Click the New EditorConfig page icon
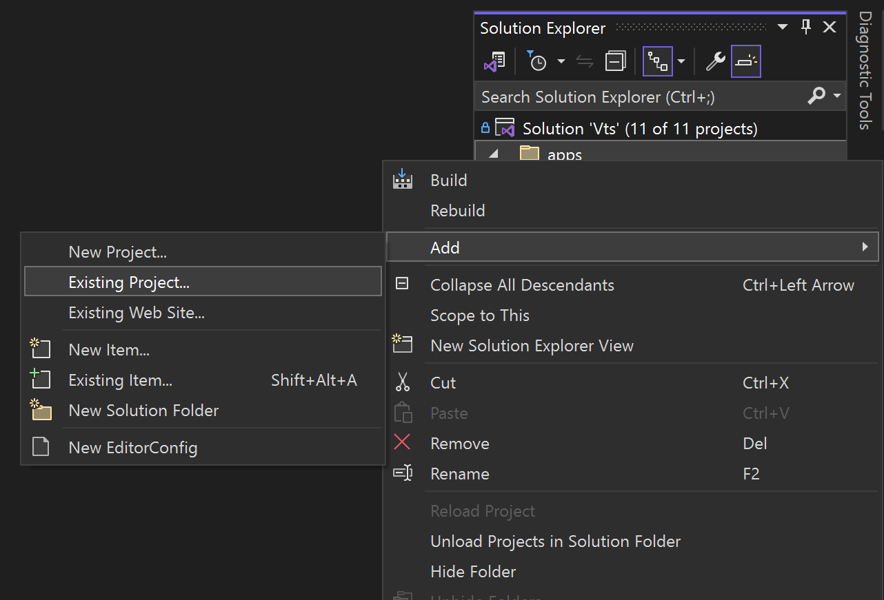The width and height of the screenshot is (884, 600). [41, 447]
